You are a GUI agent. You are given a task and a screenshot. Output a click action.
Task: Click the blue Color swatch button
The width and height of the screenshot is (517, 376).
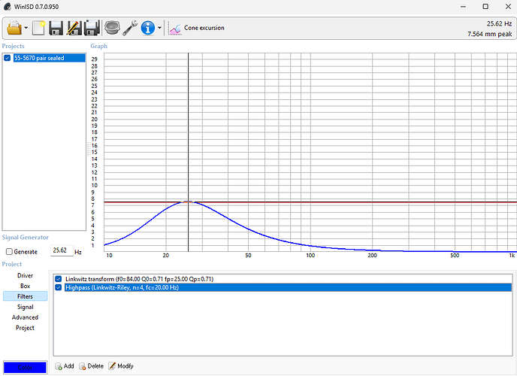[x=25, y=367]
